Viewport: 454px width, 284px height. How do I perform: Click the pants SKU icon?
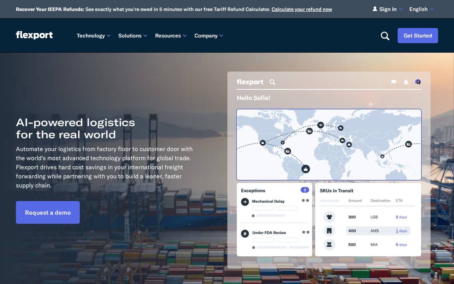point(329,231)
